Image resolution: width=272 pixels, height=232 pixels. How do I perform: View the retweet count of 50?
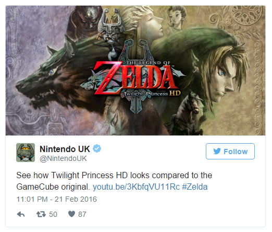click(x=53, y=214)
